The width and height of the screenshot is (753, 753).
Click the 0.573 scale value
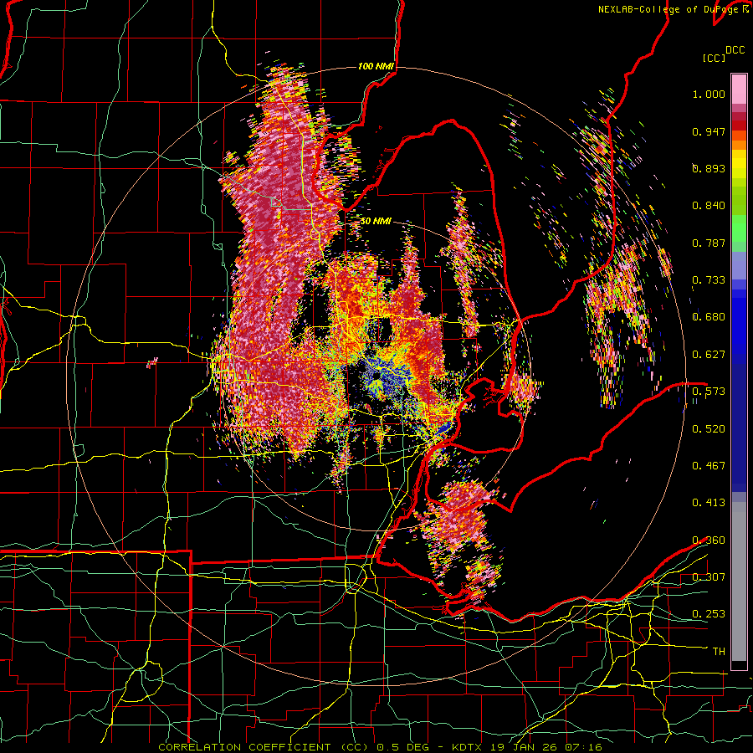click(709, 392)
